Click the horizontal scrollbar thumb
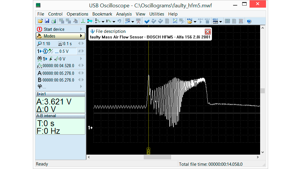Viewport: 301px width, 169px height. [x=157, y=157]
